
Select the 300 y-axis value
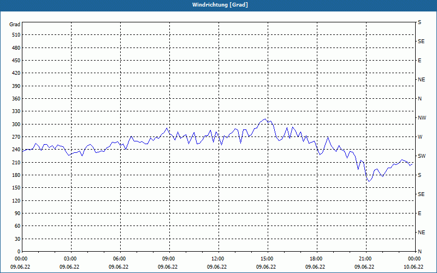(16, 124)
